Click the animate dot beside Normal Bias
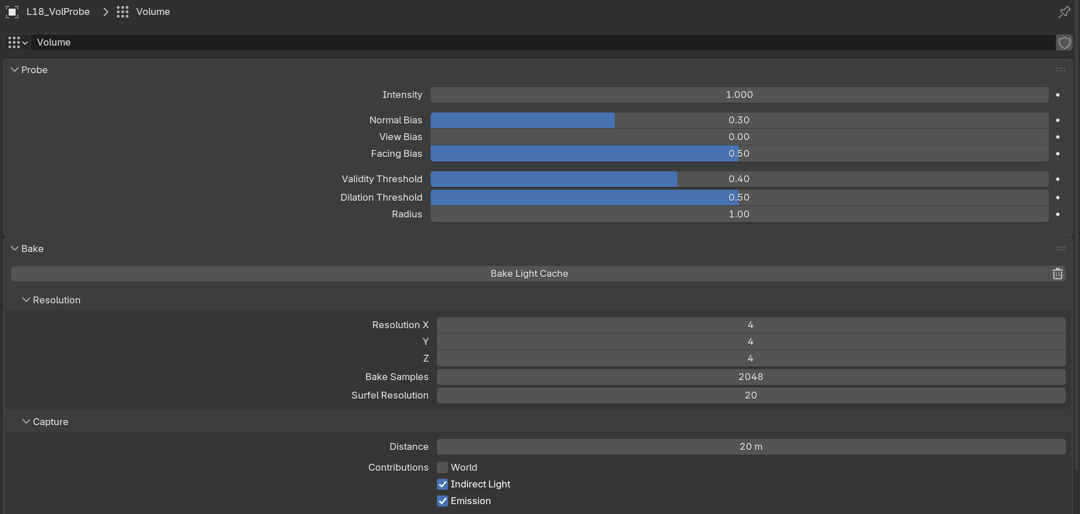This screenshot has width=1080, height=514. [1057, 120]
